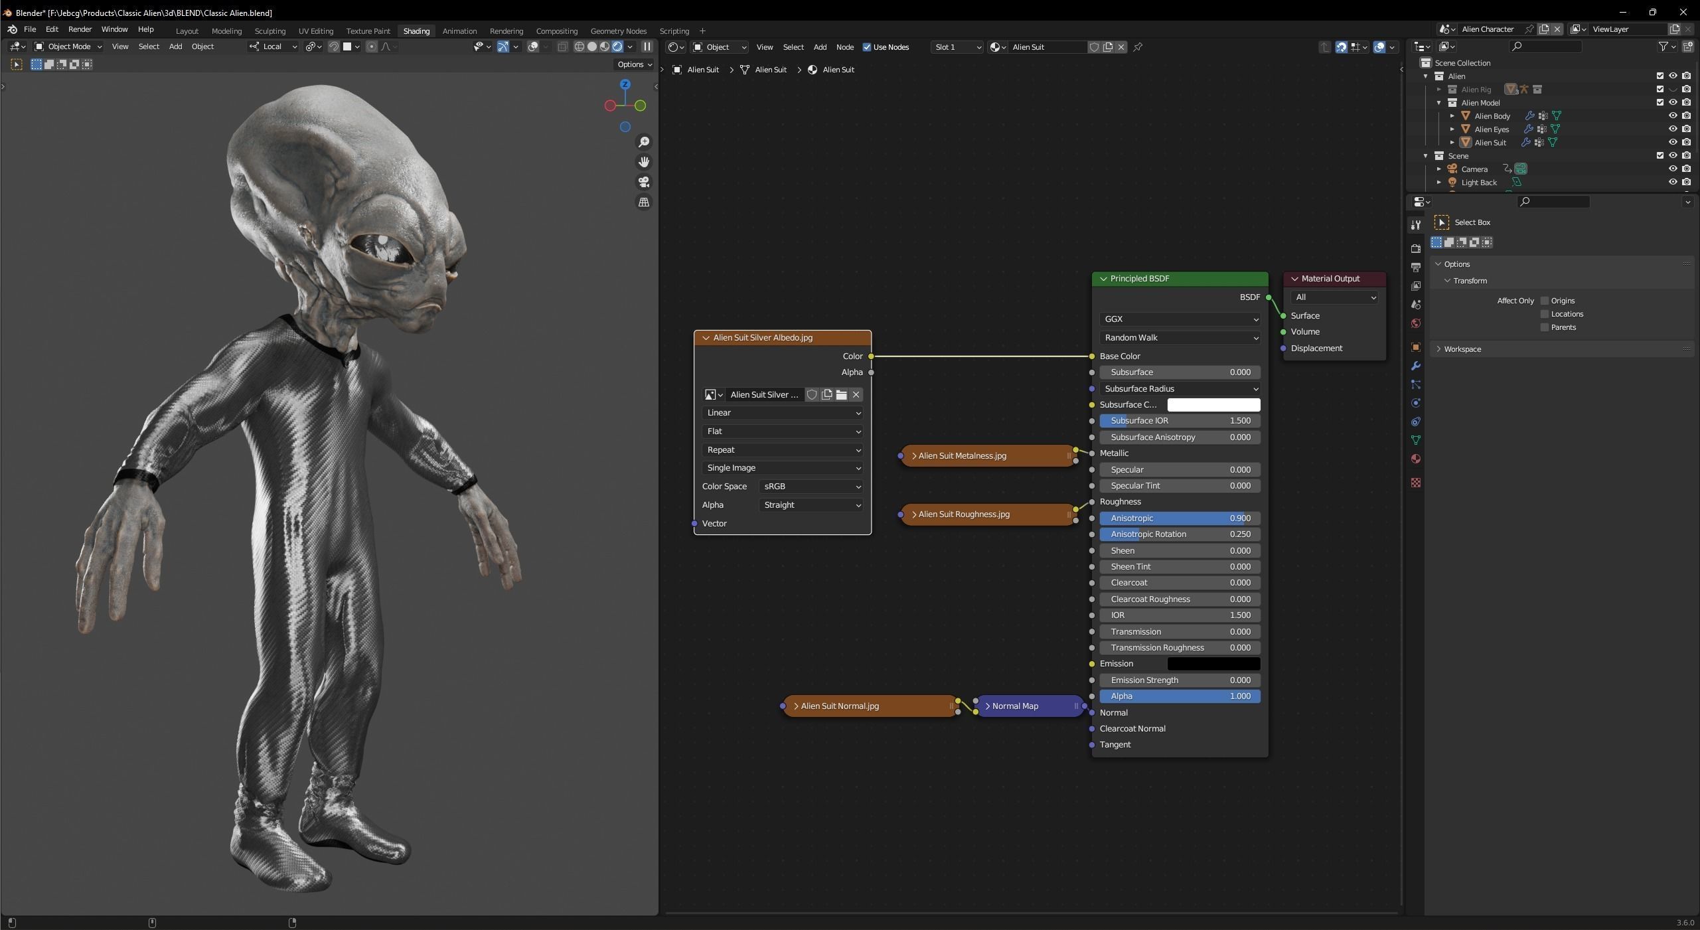Expand the Alien Suit Metalness.jpg node
The height and width of the screenshot is (930, 1700).
pyautogui.click(x=914, y=456)
